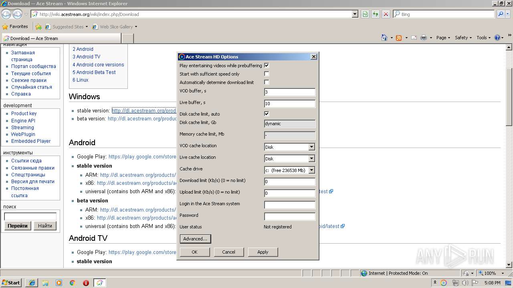Click the browser Back arrow button
This screenshot has width=513, height=288.
click(x=6, y=14)
